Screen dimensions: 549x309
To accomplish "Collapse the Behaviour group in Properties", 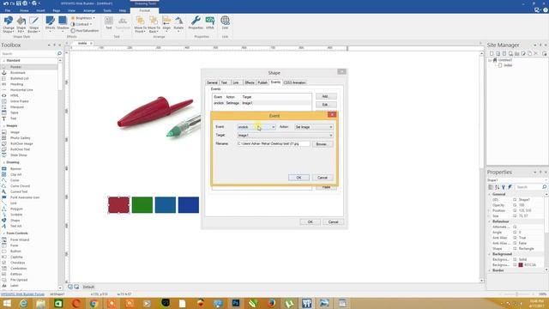I will pos(490,221).
